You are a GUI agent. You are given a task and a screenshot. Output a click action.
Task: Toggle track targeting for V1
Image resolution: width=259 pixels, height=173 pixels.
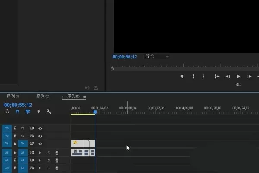[23, 144]
